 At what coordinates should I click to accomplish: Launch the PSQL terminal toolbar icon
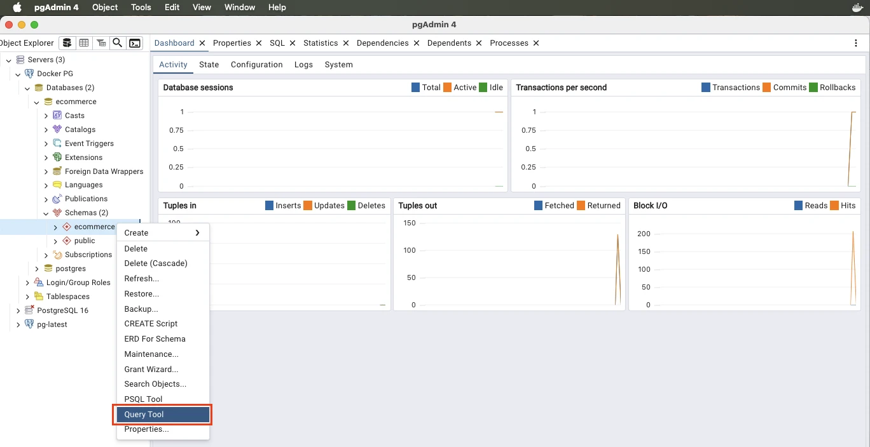tap(135, 43)
